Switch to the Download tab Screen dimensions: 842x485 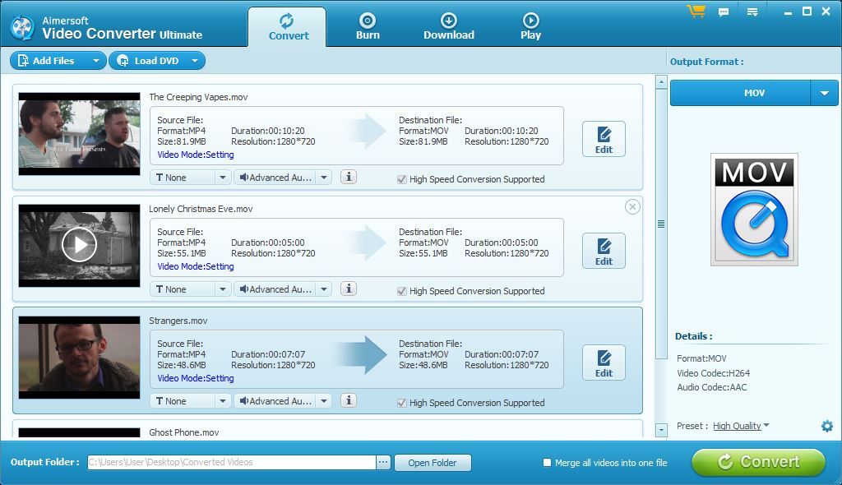[449, 25]
